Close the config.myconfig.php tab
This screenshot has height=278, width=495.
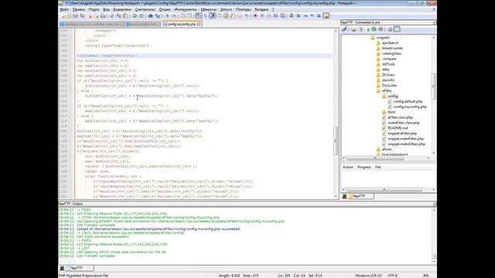pyautogui.click(x=200, y=24)
